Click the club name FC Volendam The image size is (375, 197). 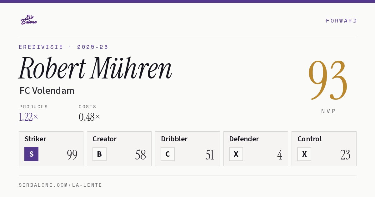click(47, 91)
